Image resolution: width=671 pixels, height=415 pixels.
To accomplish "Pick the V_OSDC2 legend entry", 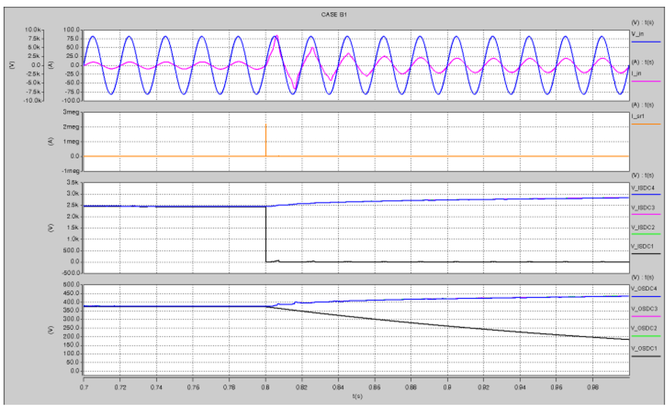I will [643, 328].
